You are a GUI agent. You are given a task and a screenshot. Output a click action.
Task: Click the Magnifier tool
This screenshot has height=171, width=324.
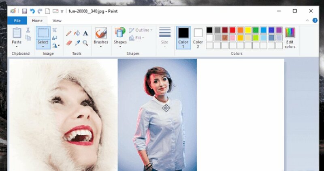[x=85, y=43]
